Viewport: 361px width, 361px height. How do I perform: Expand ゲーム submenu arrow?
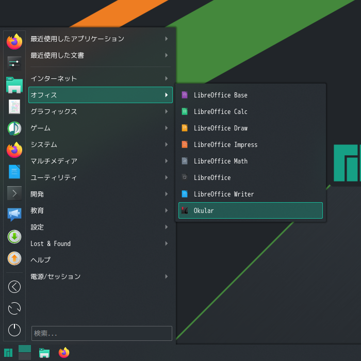(x=166, y=128)
